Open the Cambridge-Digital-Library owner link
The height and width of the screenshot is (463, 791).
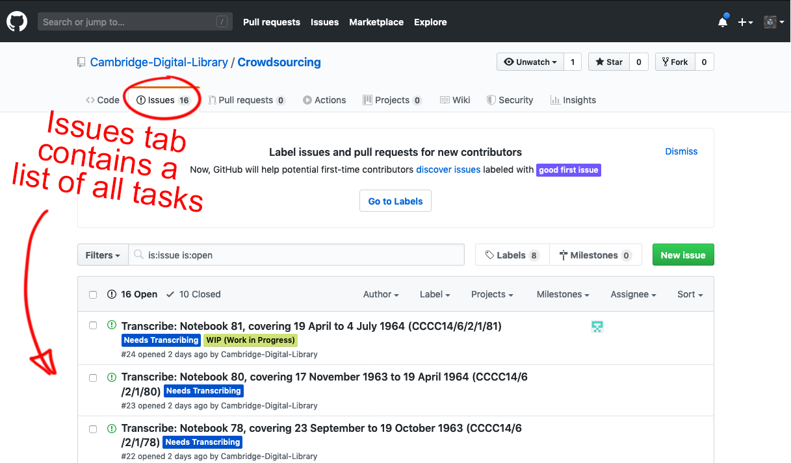(x=159, y=62)
